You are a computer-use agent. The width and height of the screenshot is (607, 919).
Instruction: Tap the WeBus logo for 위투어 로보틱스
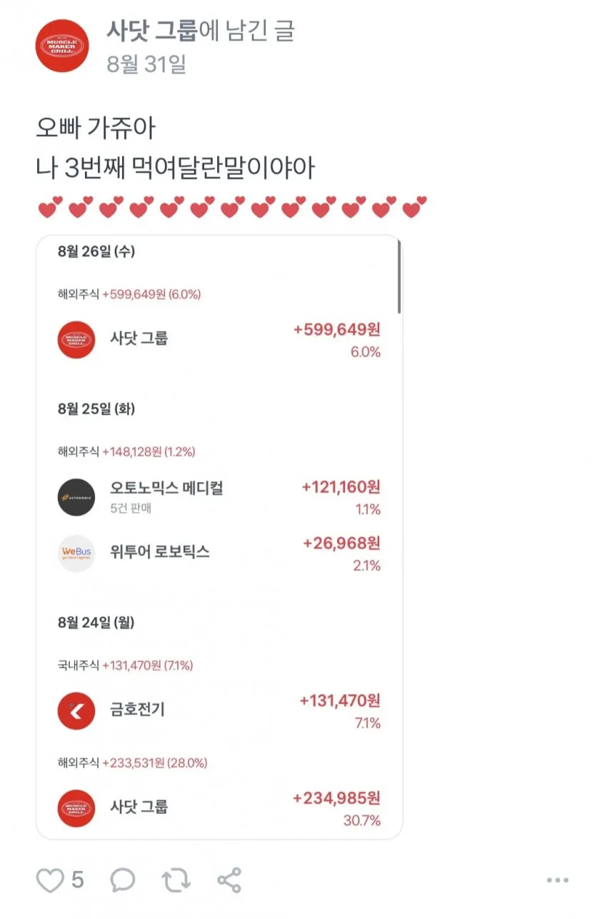click(x=76, y=553)
